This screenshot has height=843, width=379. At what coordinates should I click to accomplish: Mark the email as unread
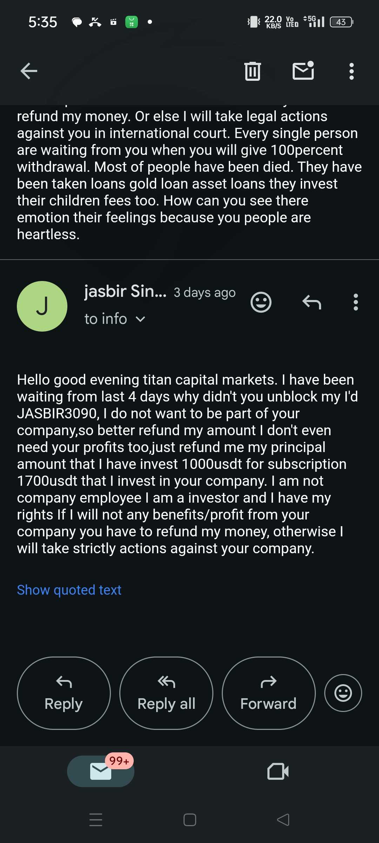tap(303, 71)
